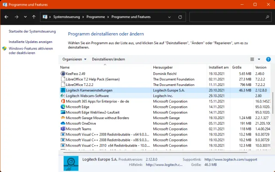The width and height of the screenshot is (275, 172).
Task: Click the view layout icon in the toolbar
Action: [x=252, y=59]
